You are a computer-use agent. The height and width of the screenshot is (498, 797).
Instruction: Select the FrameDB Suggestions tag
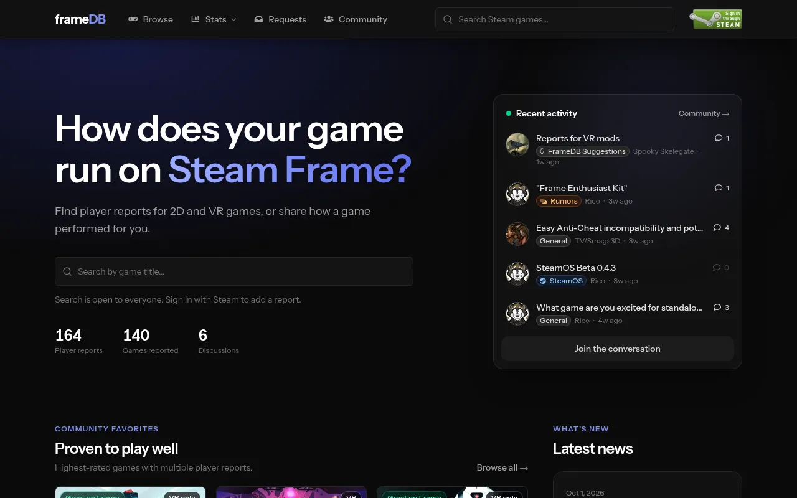pyautogui.click(x=582, y=151)
